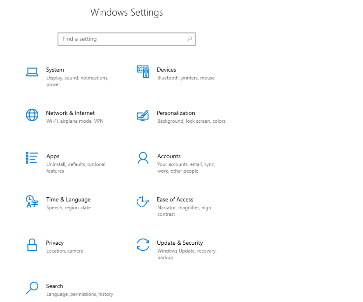Click the Ease of Access dashed-circle icon
The image size is (363, 302).
[x=143, y=202]
